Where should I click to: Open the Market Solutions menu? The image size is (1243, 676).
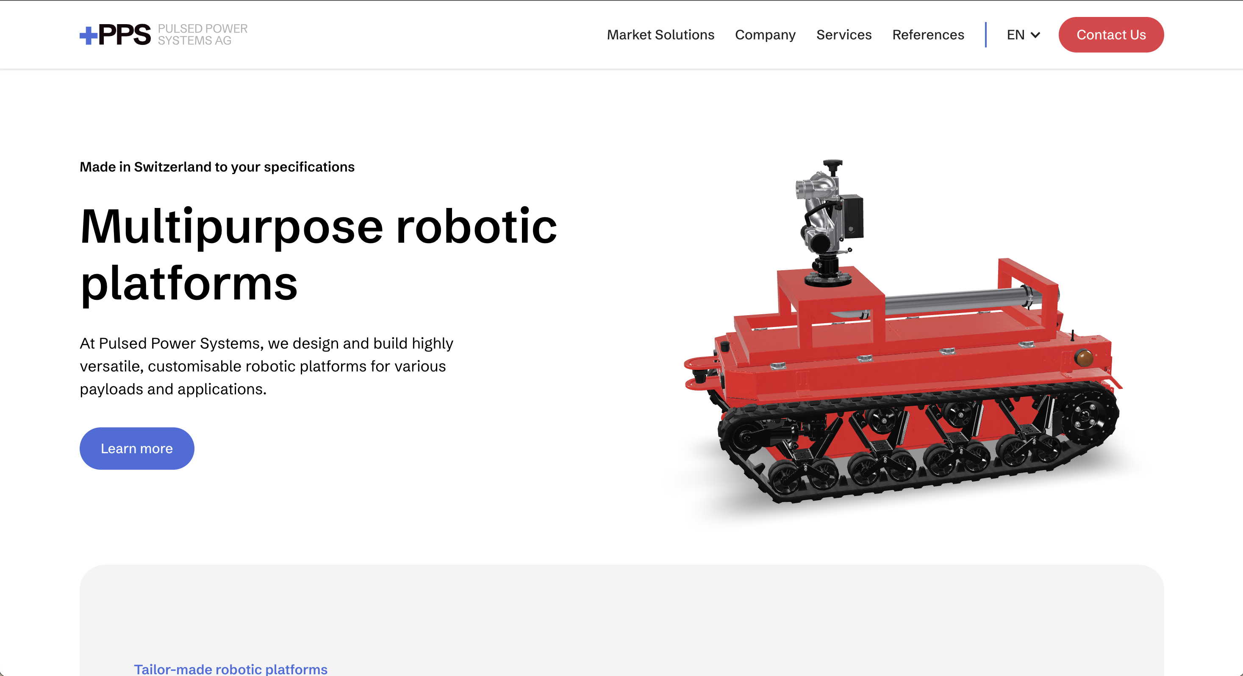(660, 35)
